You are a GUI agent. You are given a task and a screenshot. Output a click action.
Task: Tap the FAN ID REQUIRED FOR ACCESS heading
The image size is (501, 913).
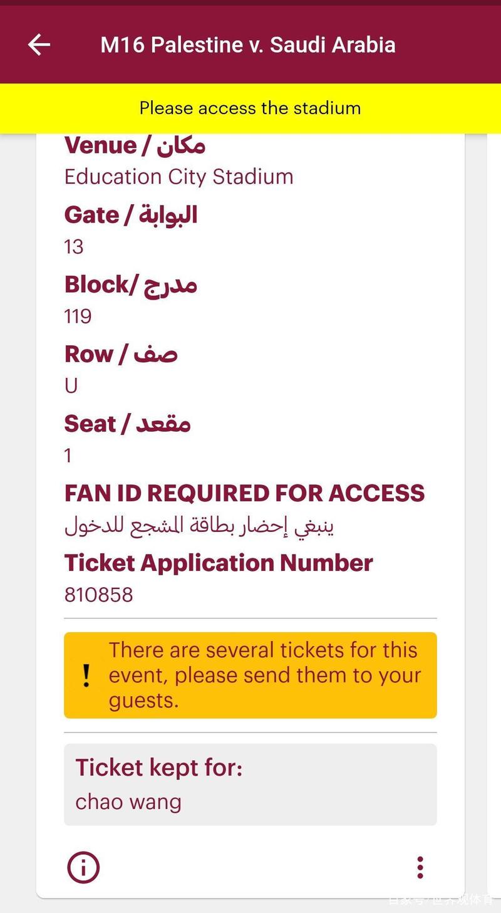tap(244, 493)
